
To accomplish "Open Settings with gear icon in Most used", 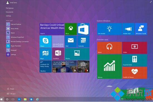I will pos(11,54).
